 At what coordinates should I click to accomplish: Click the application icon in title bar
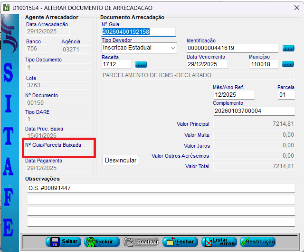pos(6,7)
